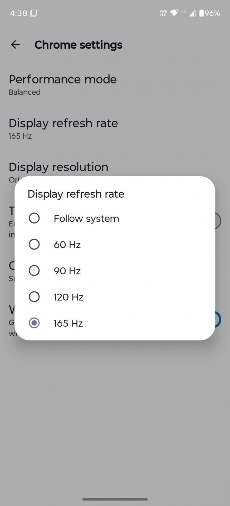Viewport: 230px width, 506px height.
Task: Choose the 120 Hz option label
Action: click(68, 297)
